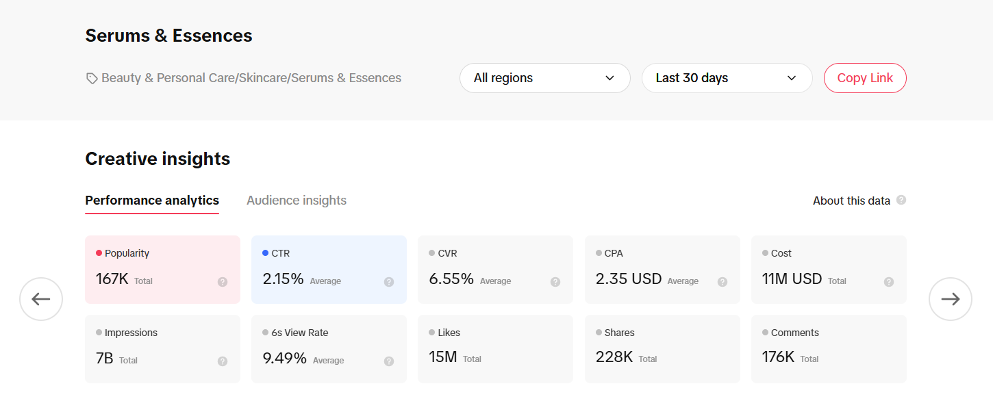Open the CPA help tooltip icon
Image resolution: width=993 pixels, height=412 pixels.
pyautogui.click(x=722, y=281)
